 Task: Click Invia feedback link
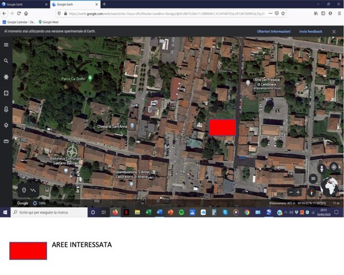[311, 31]
